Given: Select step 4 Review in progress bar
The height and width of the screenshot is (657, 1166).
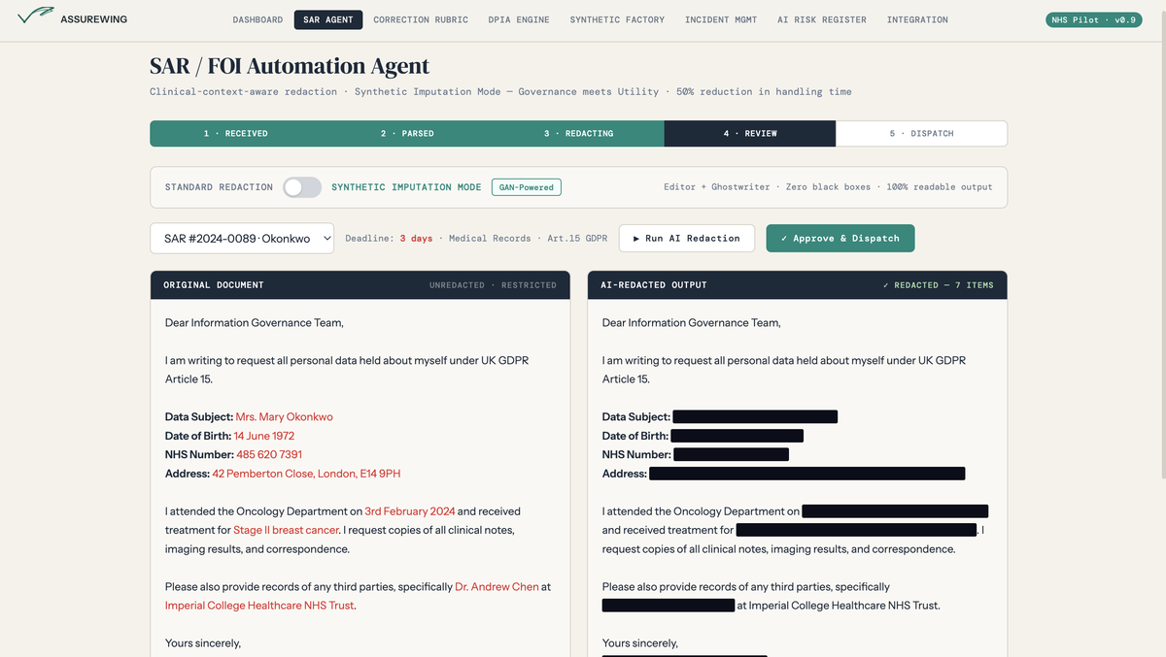Looking at the screenshot, I should coord(750,133).
